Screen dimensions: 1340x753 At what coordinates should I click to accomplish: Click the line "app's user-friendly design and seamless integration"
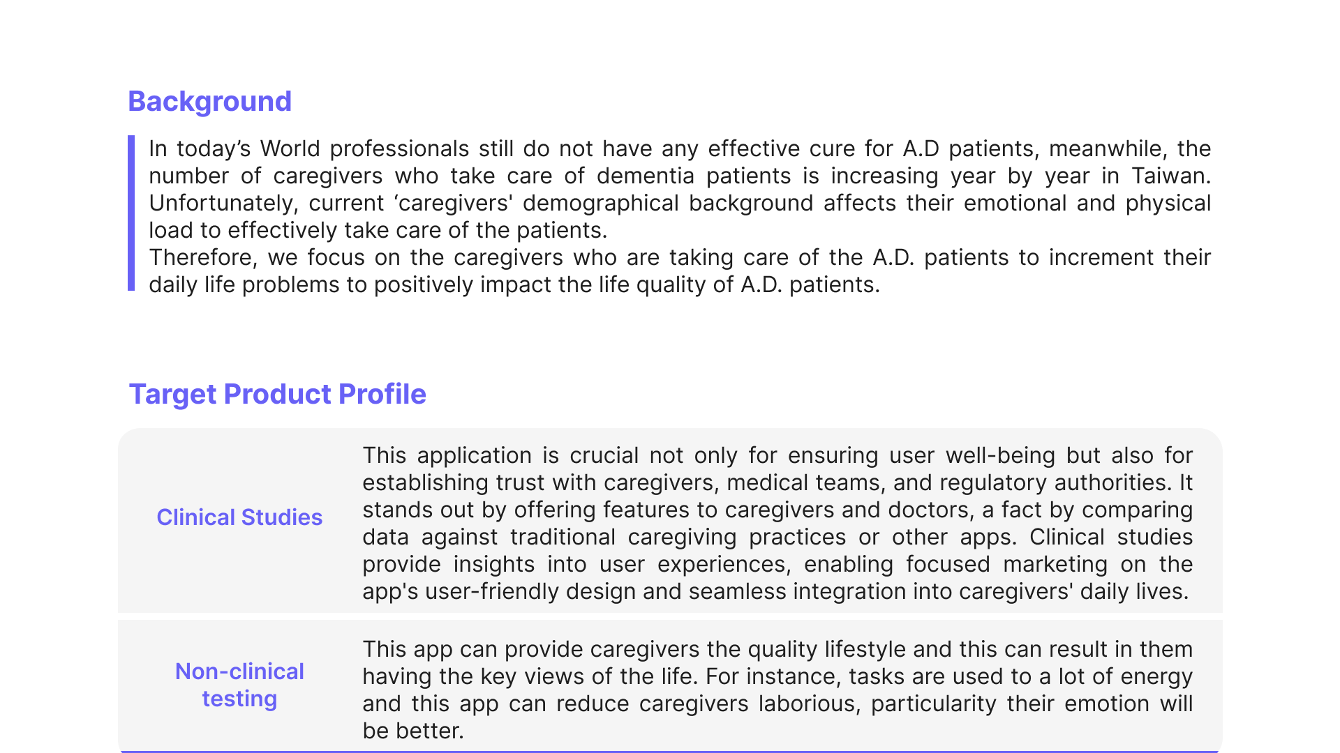pyautogui.click(x=775, y=592)
